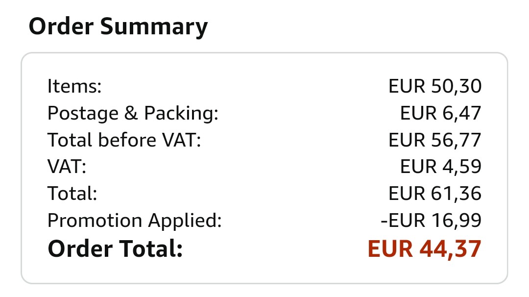Click the word "Postage"

pyautogui.click(x=83, y=114)
